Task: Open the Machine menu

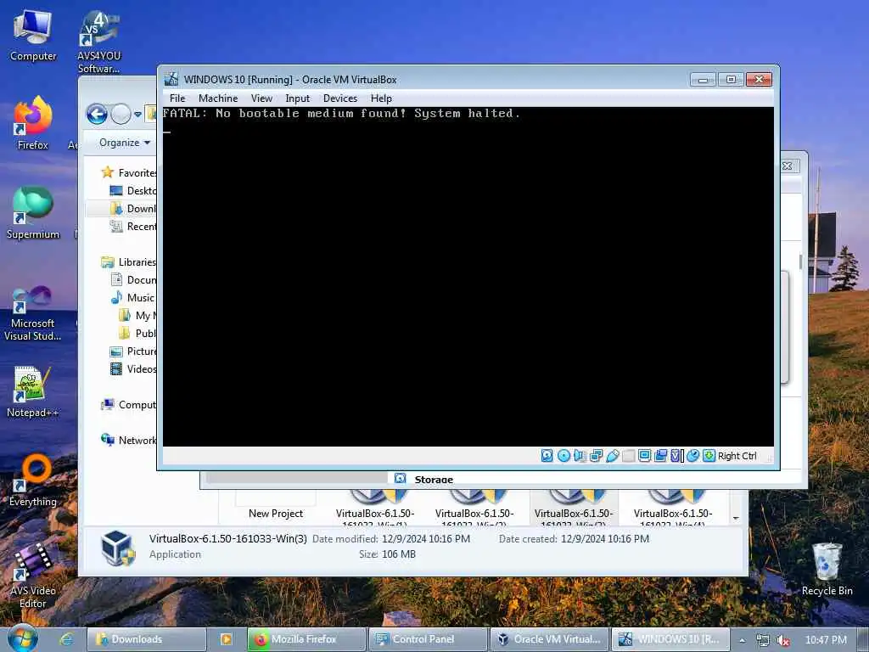Action: click(x=218, y=98)
